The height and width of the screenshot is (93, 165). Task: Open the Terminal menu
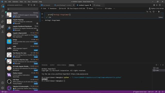tap(35, 2)
